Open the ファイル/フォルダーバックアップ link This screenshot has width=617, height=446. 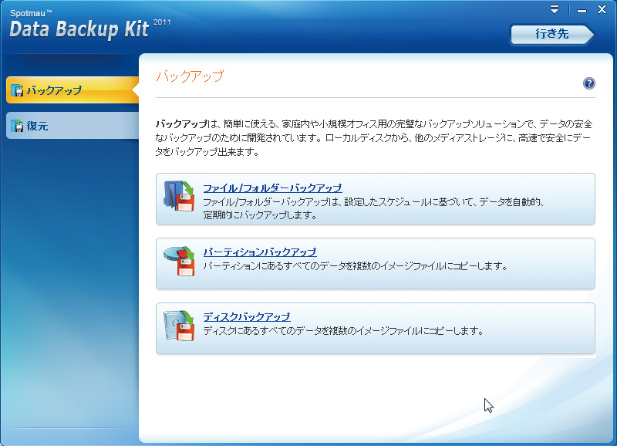tap(272, 188)
